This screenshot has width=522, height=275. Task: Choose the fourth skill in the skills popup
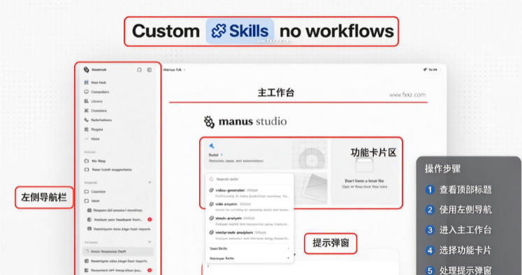click(249, 235)
